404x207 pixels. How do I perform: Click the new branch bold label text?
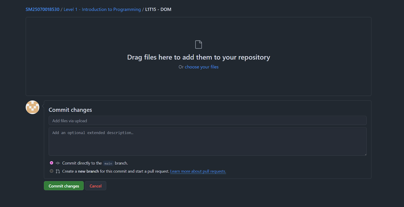point(88,171)
